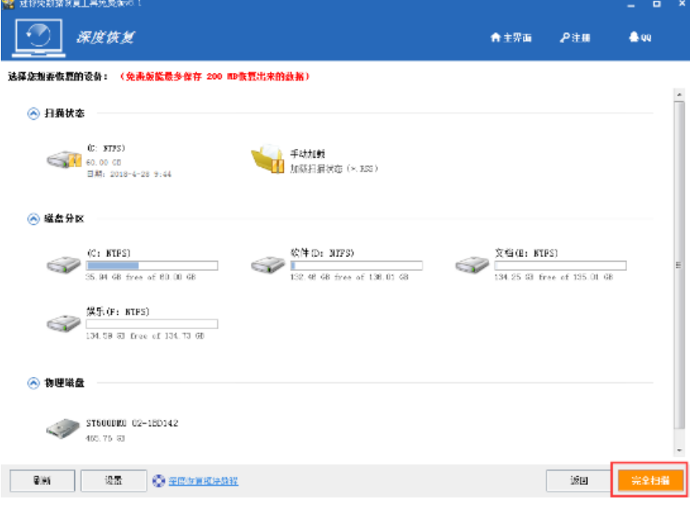Viewport: 690px width, 505px height.
Task: Select the 文档 E: partition drive icon
Action: [x=472, y=265]
